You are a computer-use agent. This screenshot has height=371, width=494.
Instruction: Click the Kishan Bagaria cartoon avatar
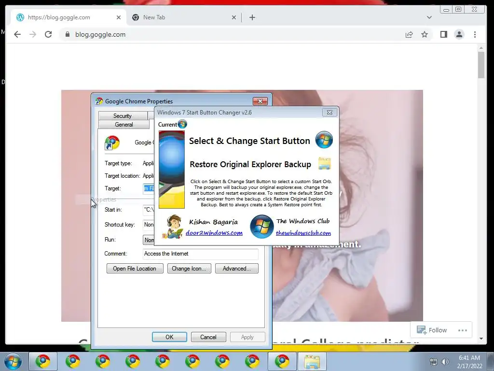(173, 227)
